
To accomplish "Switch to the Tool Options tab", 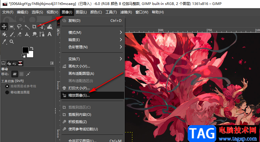I will [3, 63].
